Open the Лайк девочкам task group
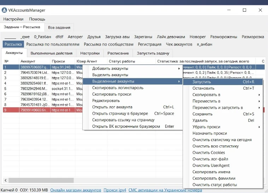The height and width of the screenshot is (193, 268). 171,37
